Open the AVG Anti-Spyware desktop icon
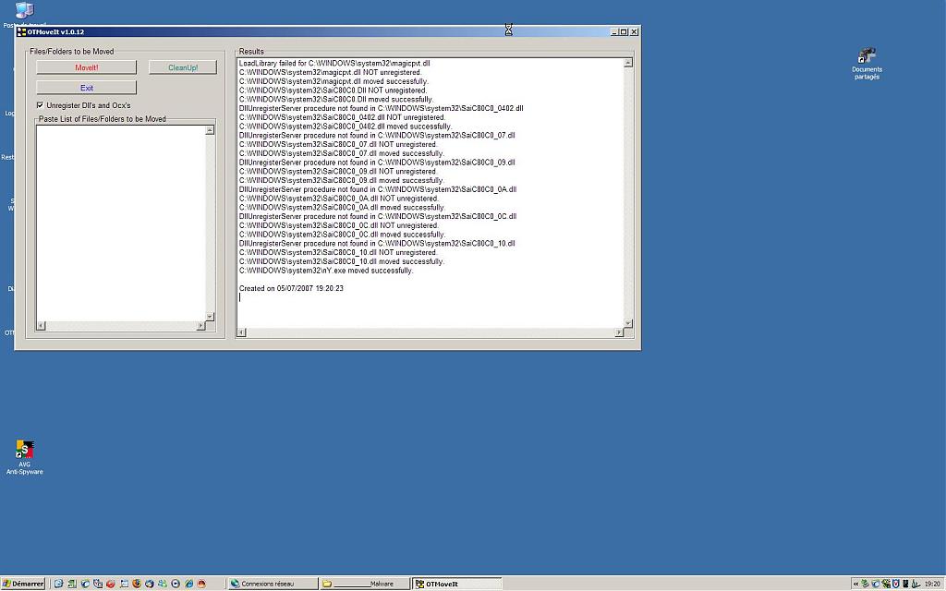This screenshot has height=591, width=946. tap(25, 457)
